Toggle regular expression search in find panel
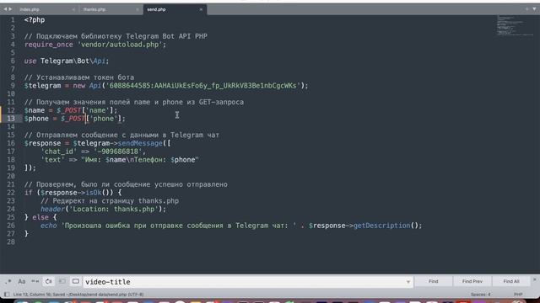Screen dimensions: 540x303 pos(8,282)
